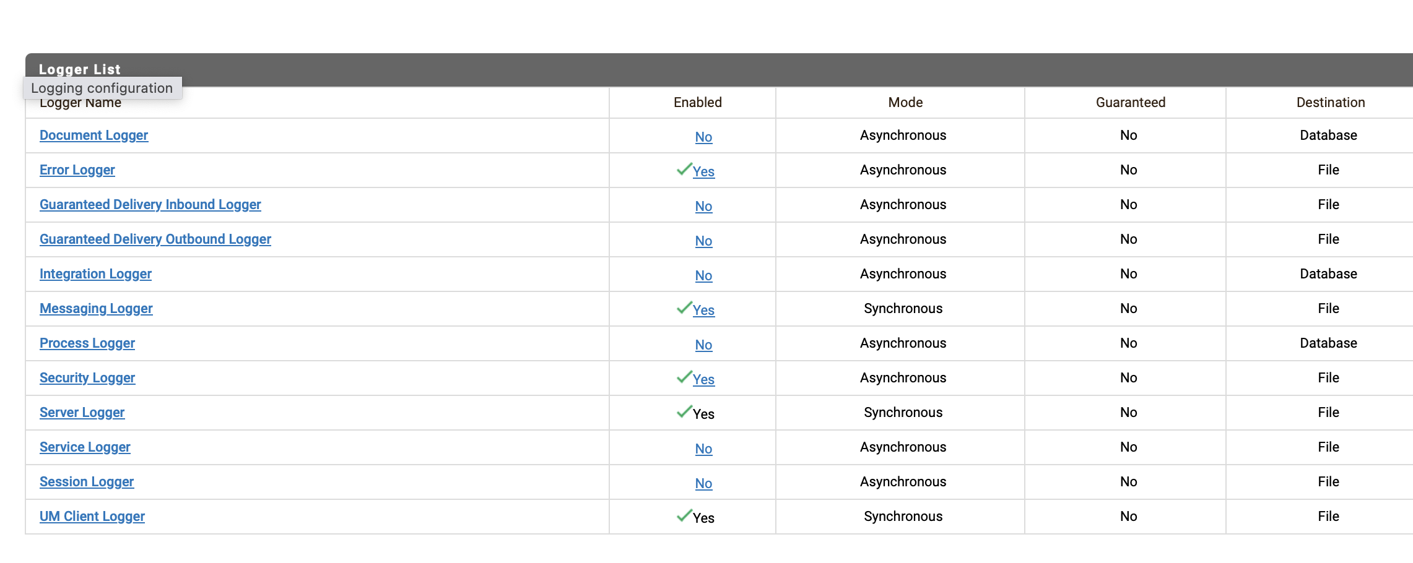Disable Error Logger via its Yes link
This screenshot has width=1413, height=563.
point(703,171)
